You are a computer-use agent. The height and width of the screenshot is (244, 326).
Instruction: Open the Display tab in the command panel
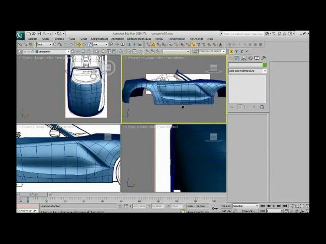pos(257,58)
